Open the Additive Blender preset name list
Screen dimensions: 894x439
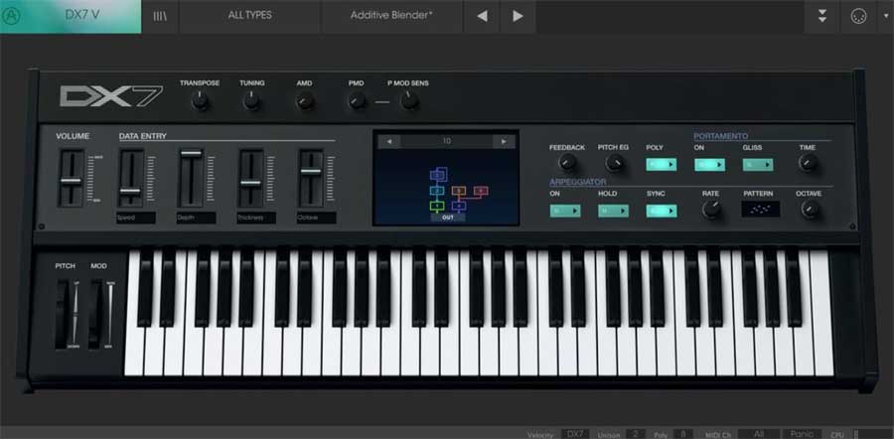point(391,15)
